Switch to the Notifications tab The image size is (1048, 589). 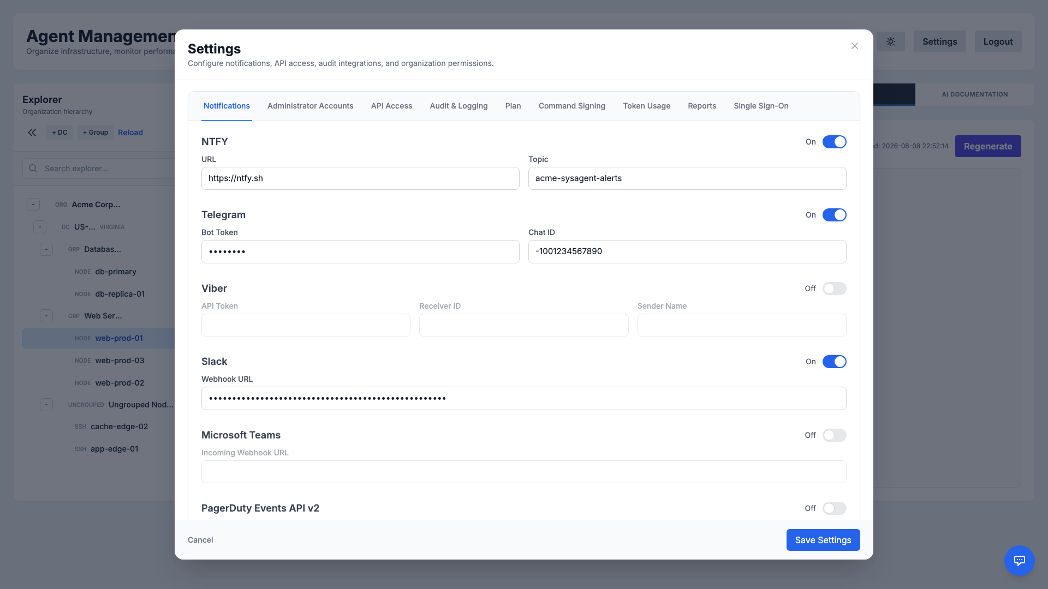coord(227,106)
